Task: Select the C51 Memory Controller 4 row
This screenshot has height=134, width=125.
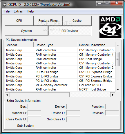Action: coord(60,55)
